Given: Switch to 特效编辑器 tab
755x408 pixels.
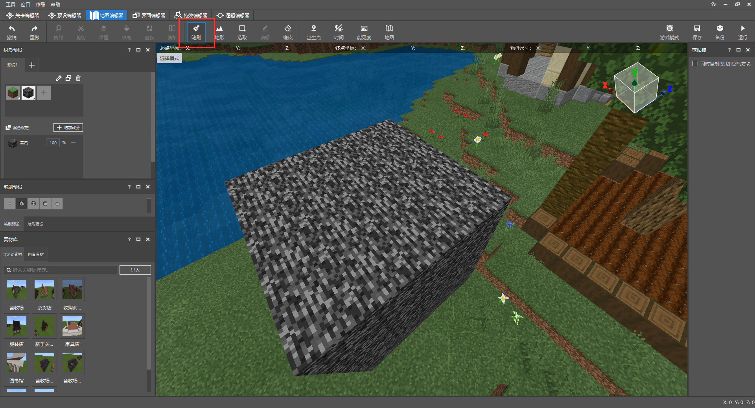Looking at the screenshot, I should pos(191,15).
